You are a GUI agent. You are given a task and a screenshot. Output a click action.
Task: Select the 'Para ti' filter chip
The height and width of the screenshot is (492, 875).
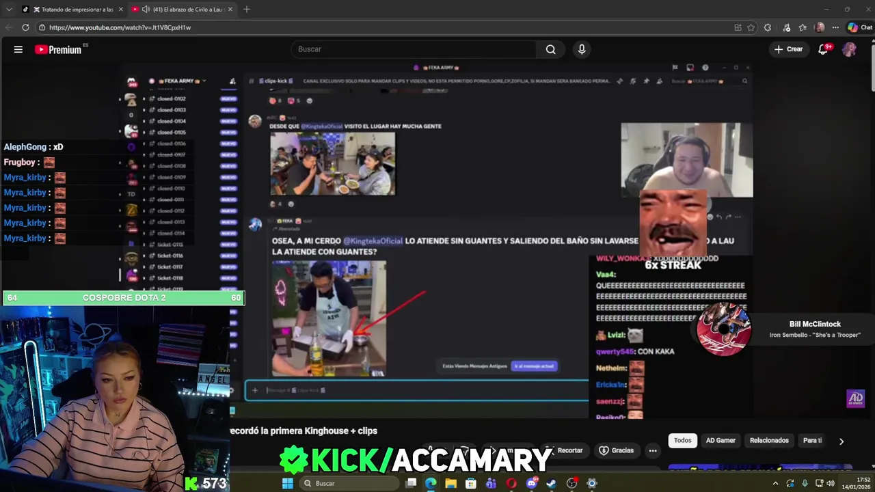click(x=812, y=441)
